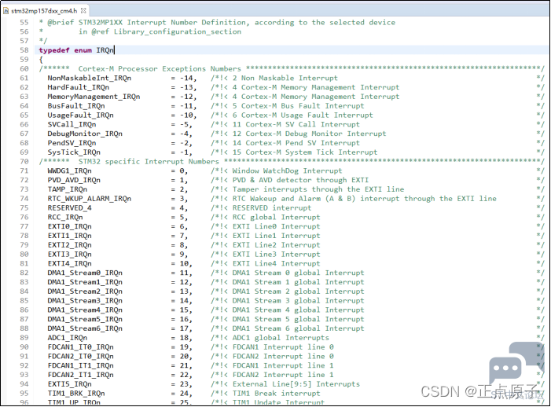The width and height of the screenshot is (551, 407).
Task: Click the ADC1_IRQn identifier
Action: 67,338
